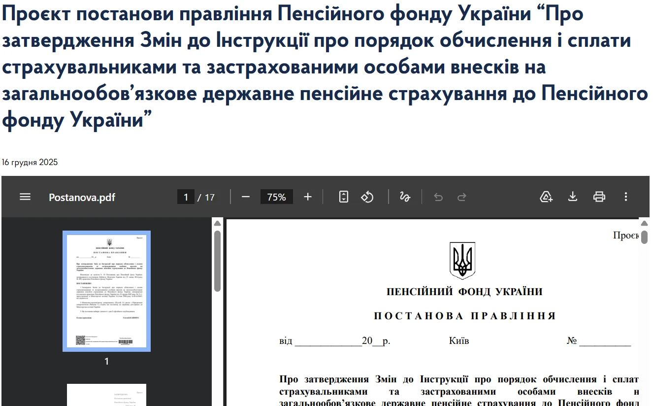Zoom out the PDF view
This screenshot has height=406, width=653.
pos(246,196)
